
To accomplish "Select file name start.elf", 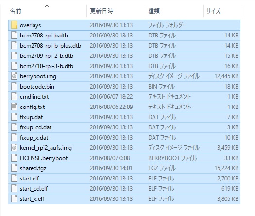I will (29, 179).
